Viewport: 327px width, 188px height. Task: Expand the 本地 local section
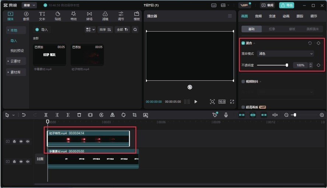coord(16,30)
